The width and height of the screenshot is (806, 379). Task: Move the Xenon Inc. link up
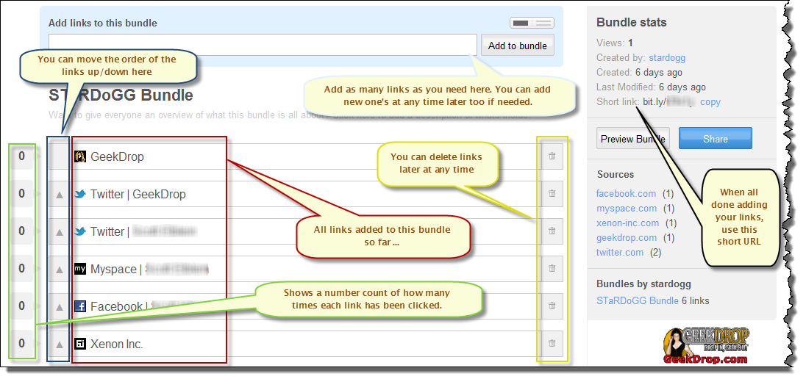click(59, 344)
